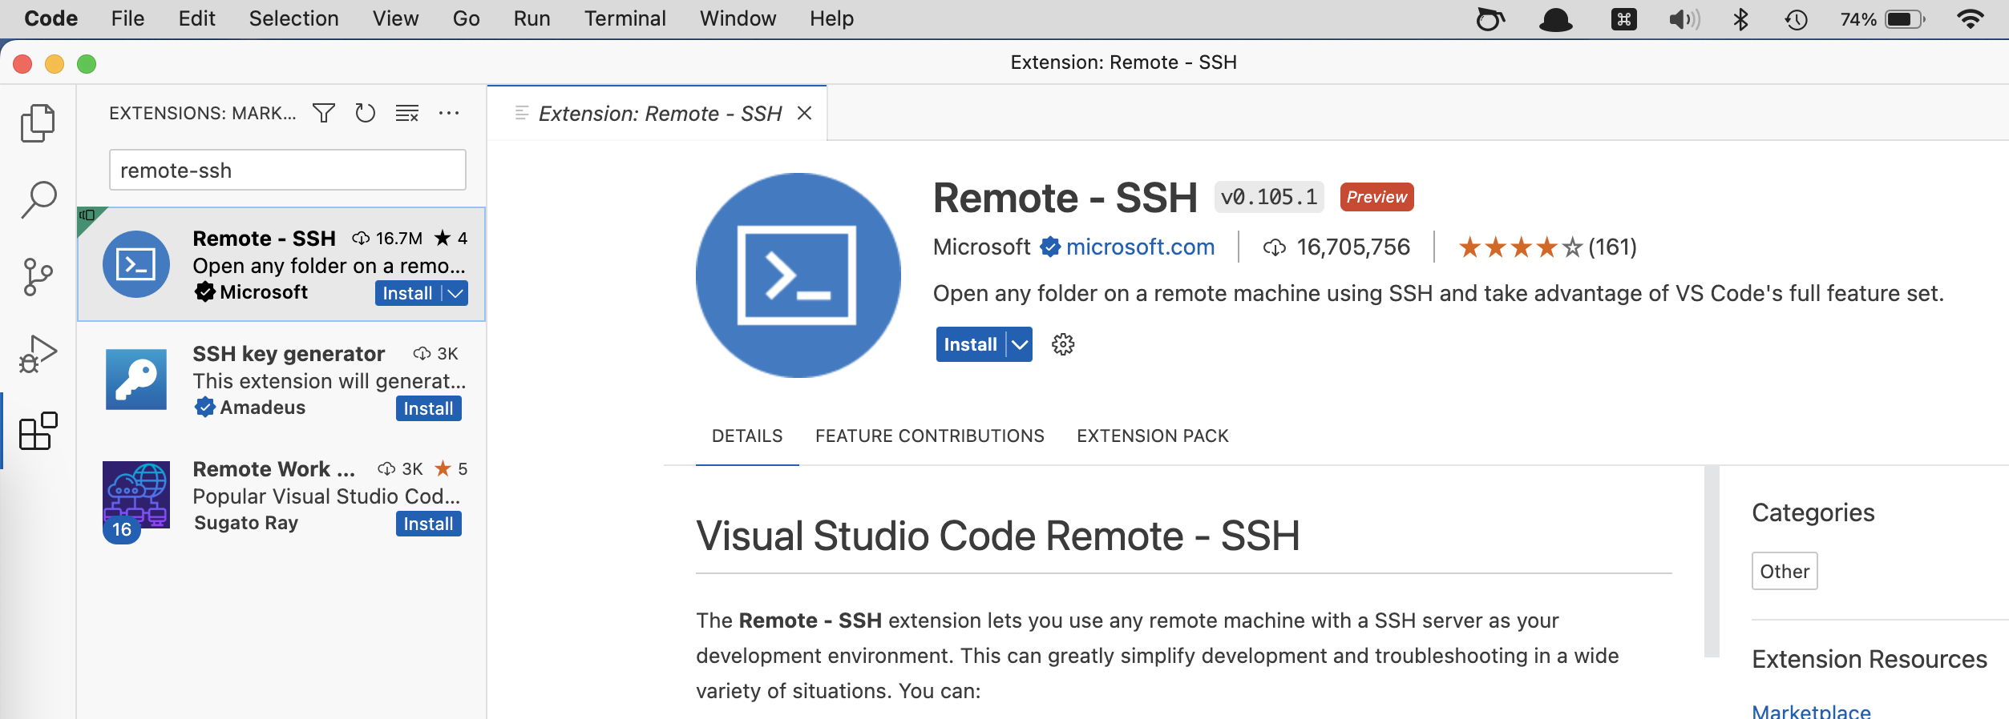Click the verified publisher badge by microsoft.com
The image size is (2009, 719).
tap(1050, 247)
